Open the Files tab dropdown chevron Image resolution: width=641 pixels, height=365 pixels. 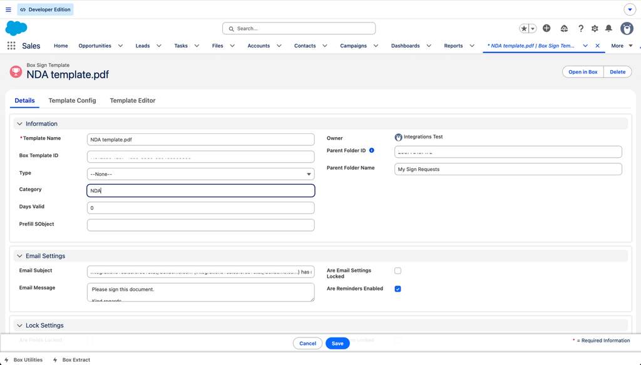coord(232,46)
